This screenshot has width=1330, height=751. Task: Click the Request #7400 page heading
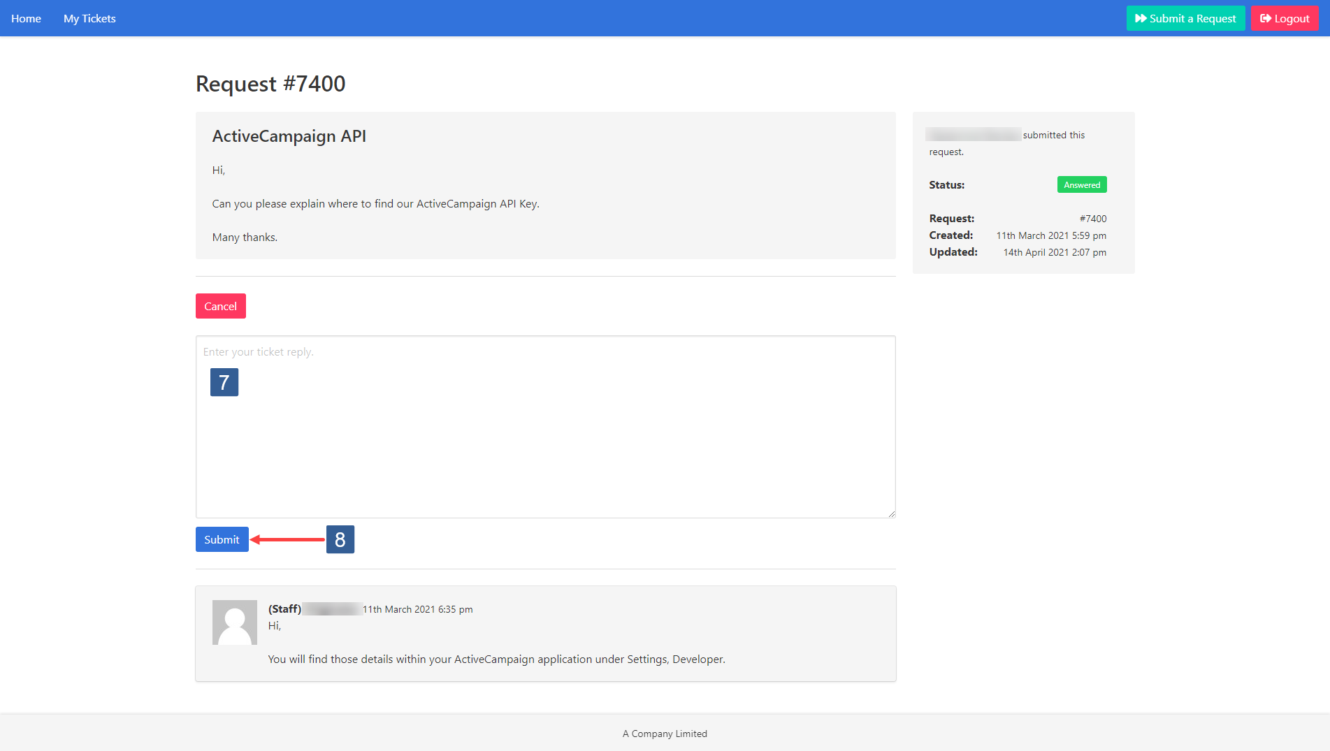[x=270, y=84]
